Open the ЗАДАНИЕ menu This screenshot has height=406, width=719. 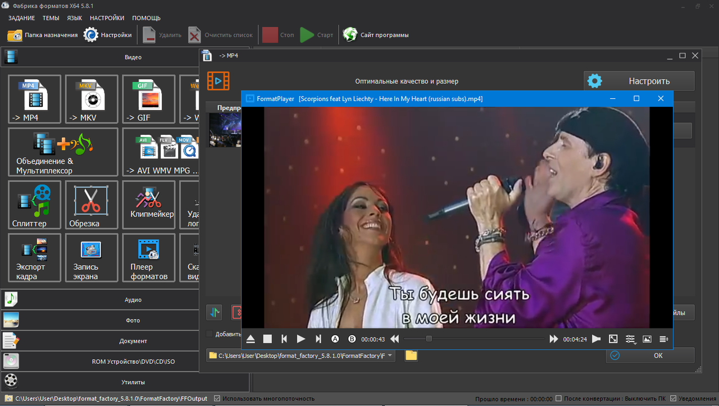pyautogui.click(x=21, y=18)
